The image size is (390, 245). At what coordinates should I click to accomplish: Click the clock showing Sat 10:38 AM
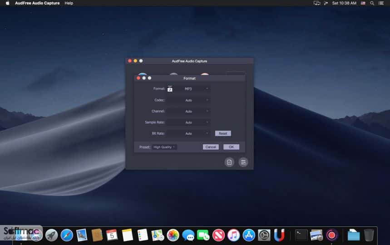tap(344, 3)
